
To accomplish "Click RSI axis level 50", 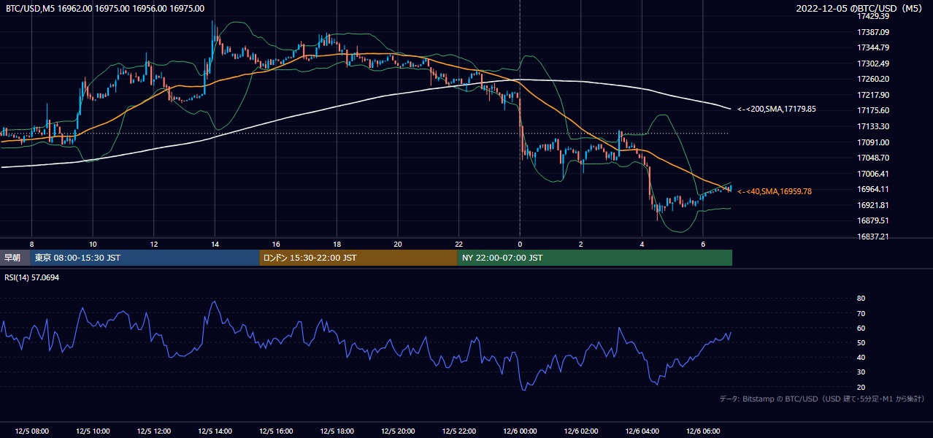I will (861, 342).
